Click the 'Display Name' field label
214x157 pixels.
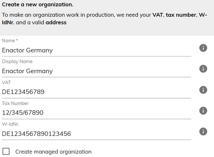17,61
